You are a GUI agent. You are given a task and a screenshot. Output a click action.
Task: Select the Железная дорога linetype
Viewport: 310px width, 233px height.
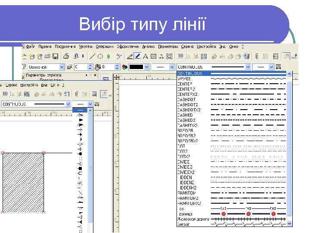[232, 219]
